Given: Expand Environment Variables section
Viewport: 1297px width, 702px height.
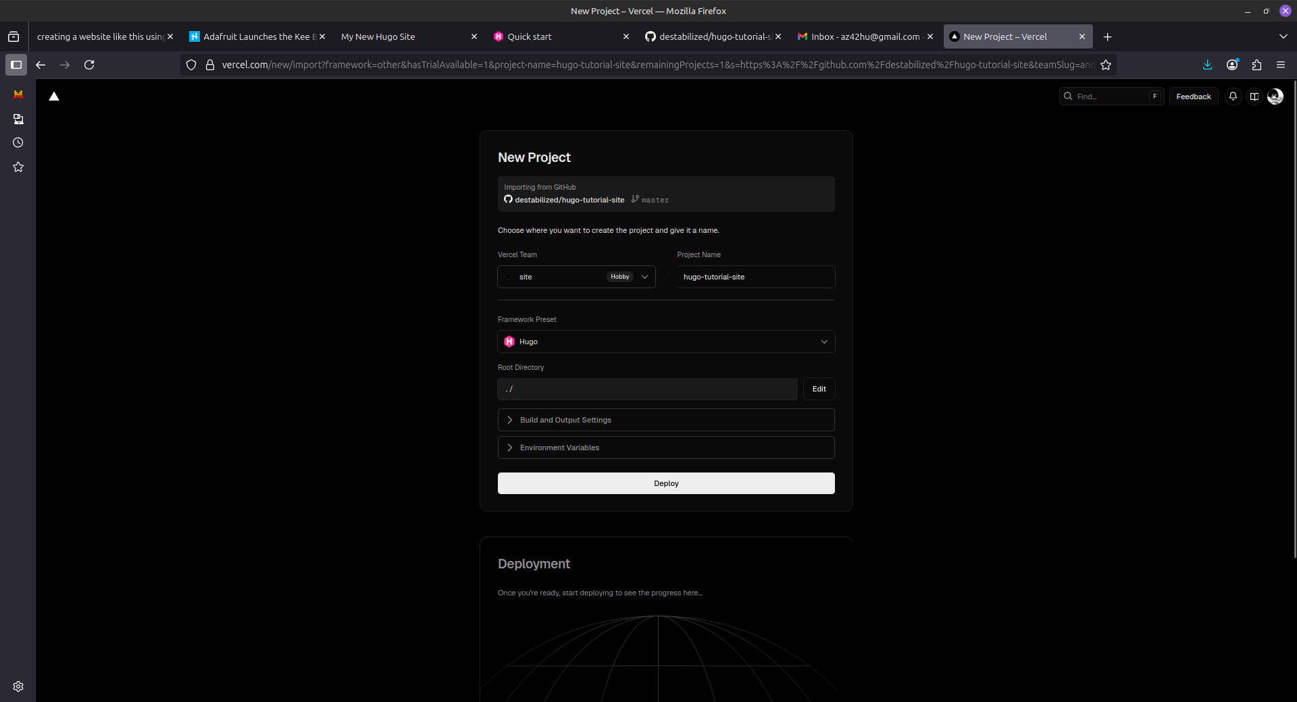Looking at the screenshot, I should pos(665,448).
